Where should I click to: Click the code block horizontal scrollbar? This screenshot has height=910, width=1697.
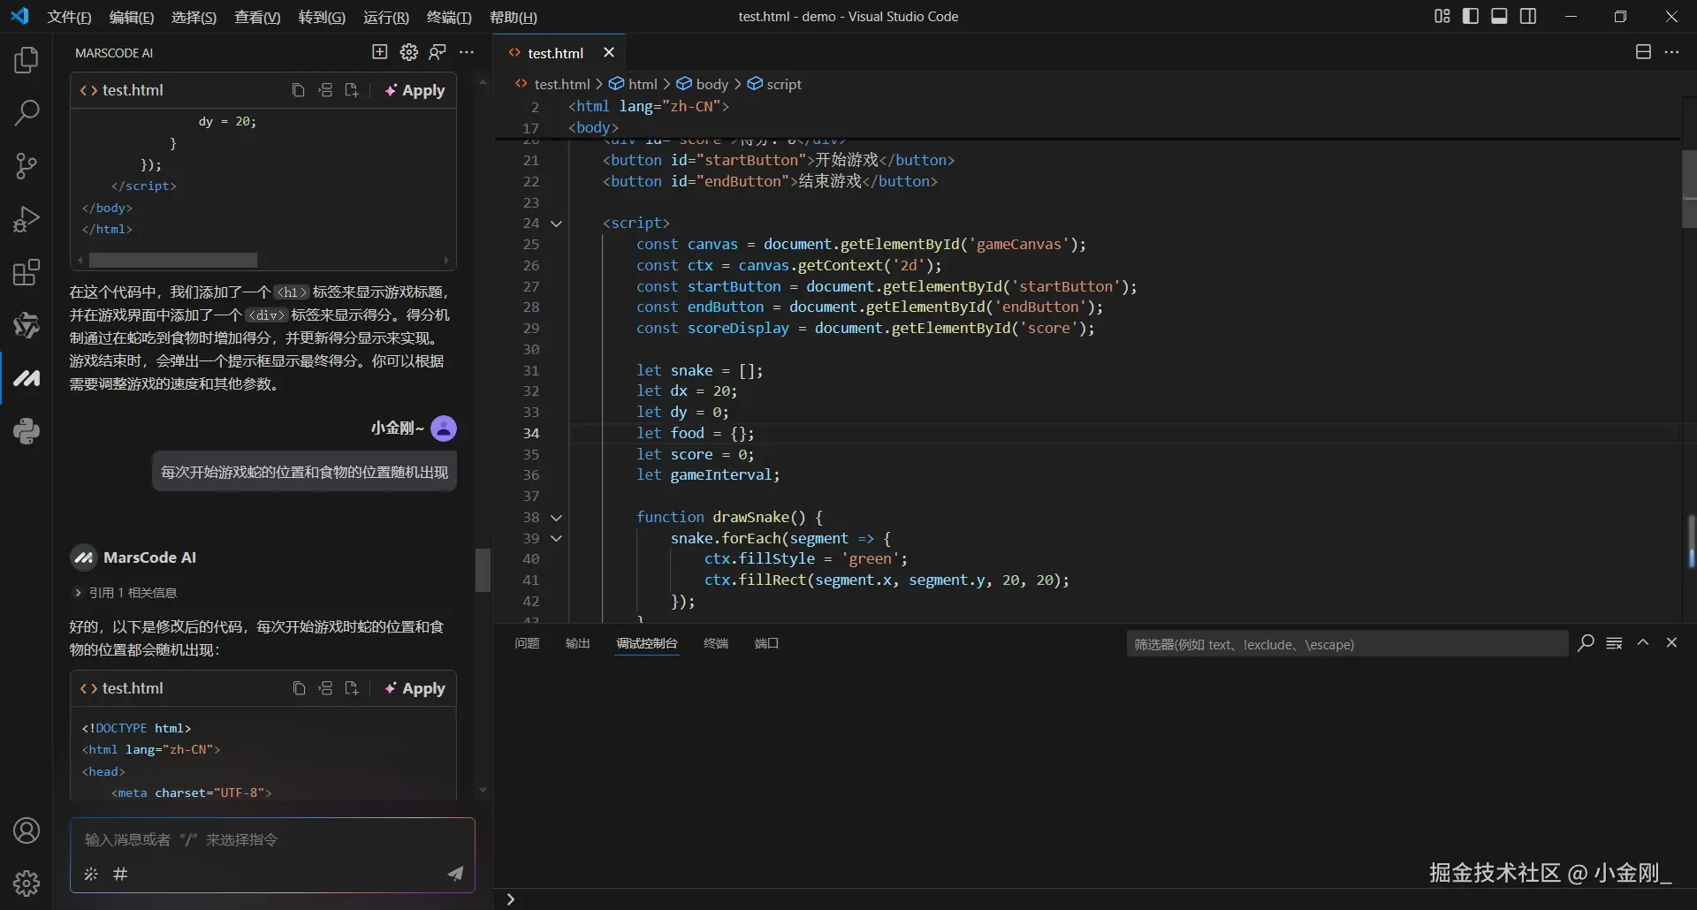[173, 261]
